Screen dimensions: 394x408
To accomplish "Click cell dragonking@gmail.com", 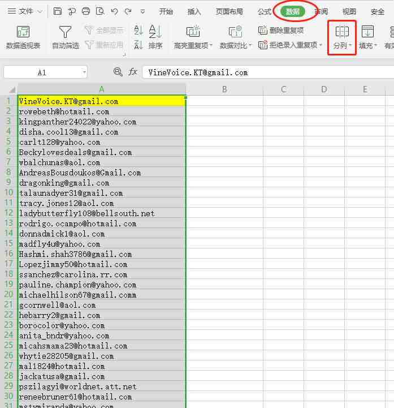I will pos(102,183).
